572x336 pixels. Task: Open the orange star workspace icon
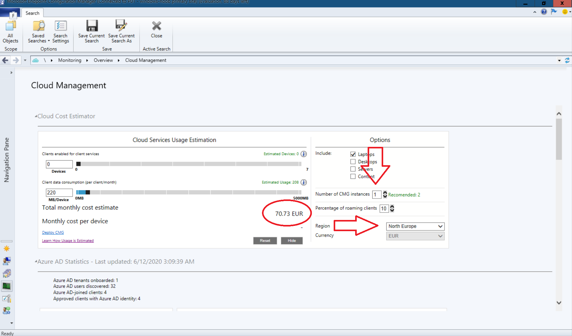[x=7, y=249]
